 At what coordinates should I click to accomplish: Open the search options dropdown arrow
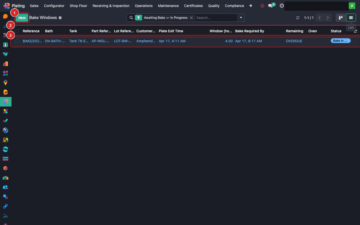point(240,18)
